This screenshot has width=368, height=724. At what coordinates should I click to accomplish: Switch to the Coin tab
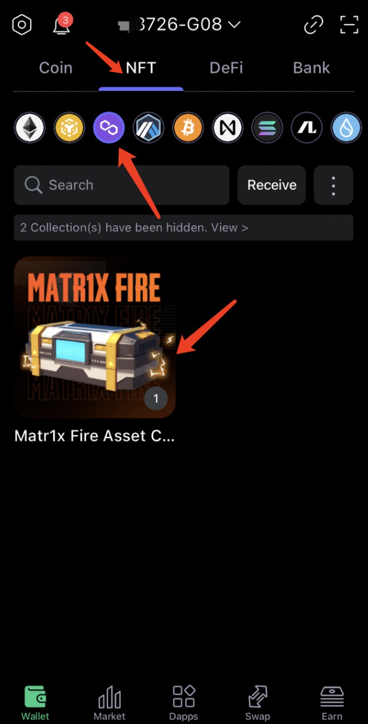click(x=55, y=68)
